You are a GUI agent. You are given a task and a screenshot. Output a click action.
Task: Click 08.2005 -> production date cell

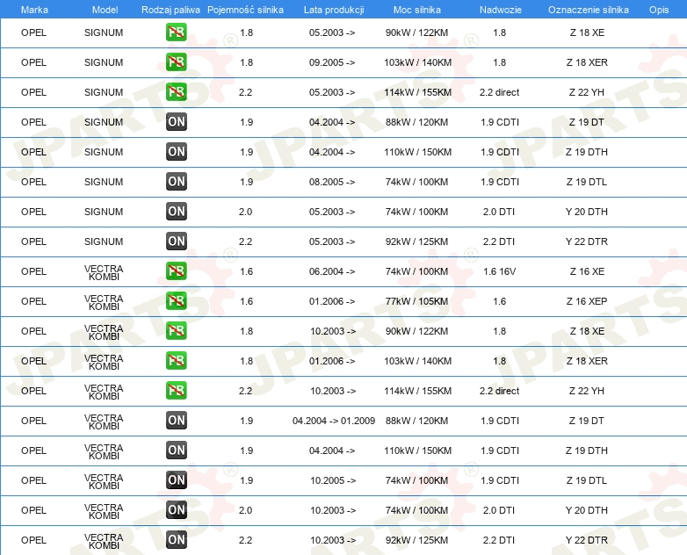[x=332, y=182]
